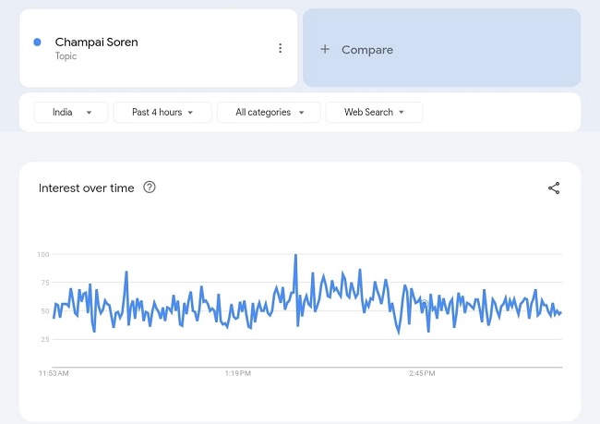The width and height of the screenshot is (600, 424).
Task: Click the highest peak on the chart
Action: tap(295, 255)
